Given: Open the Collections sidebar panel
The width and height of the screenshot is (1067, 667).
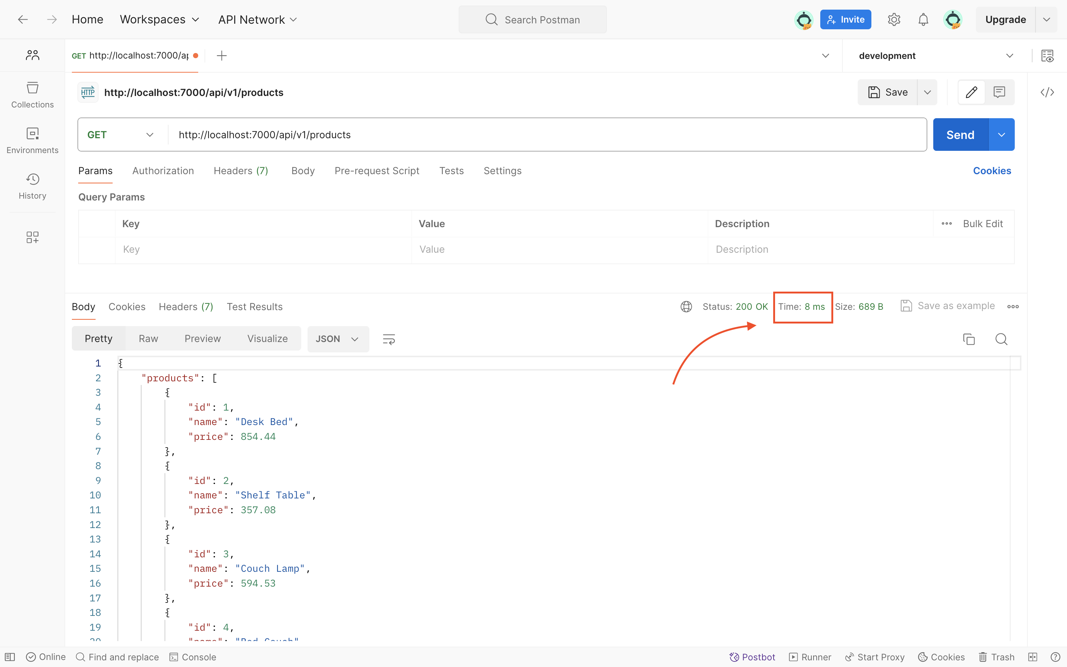Looking at the screenshot, I should [32, 95].
